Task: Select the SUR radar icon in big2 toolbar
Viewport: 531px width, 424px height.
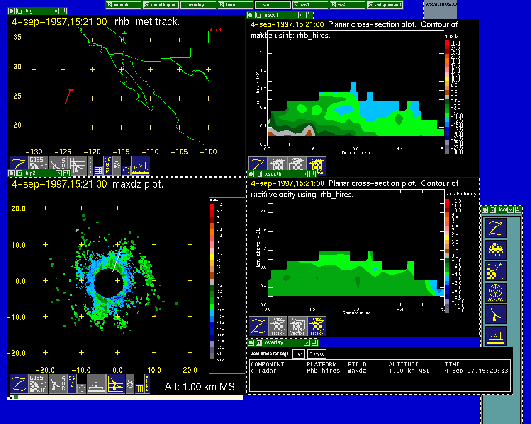Action: point(58,384)
